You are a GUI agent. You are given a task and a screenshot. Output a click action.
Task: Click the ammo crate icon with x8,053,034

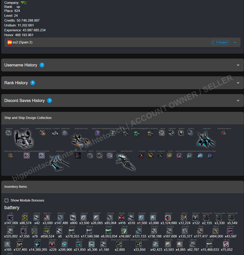point(108,231)
